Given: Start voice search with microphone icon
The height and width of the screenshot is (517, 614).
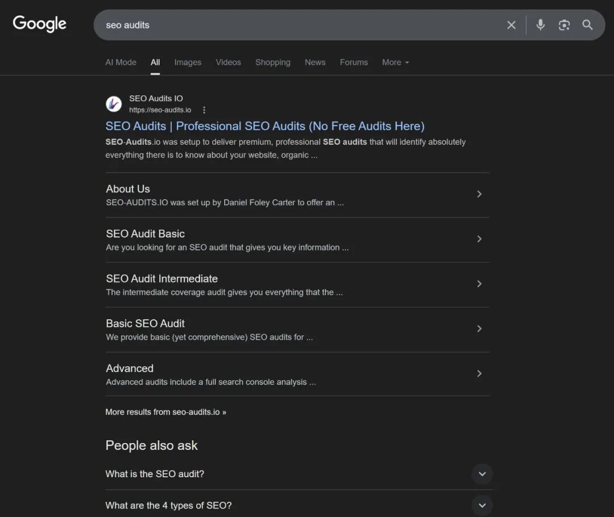Looking at the screenshot, I should pos(540,25).
